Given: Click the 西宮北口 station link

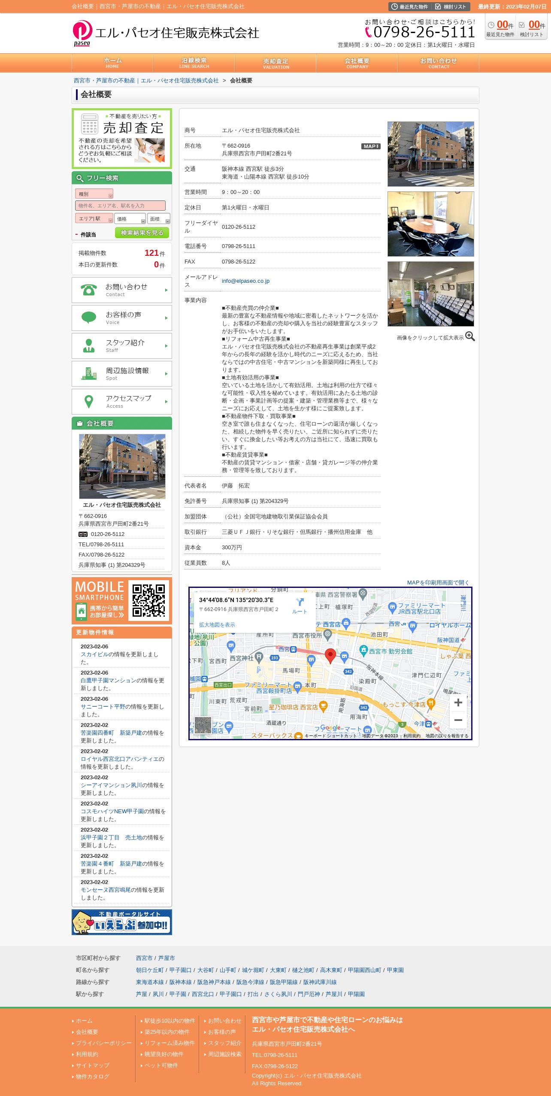Looking at the screenshot, I should pos(203,994).
